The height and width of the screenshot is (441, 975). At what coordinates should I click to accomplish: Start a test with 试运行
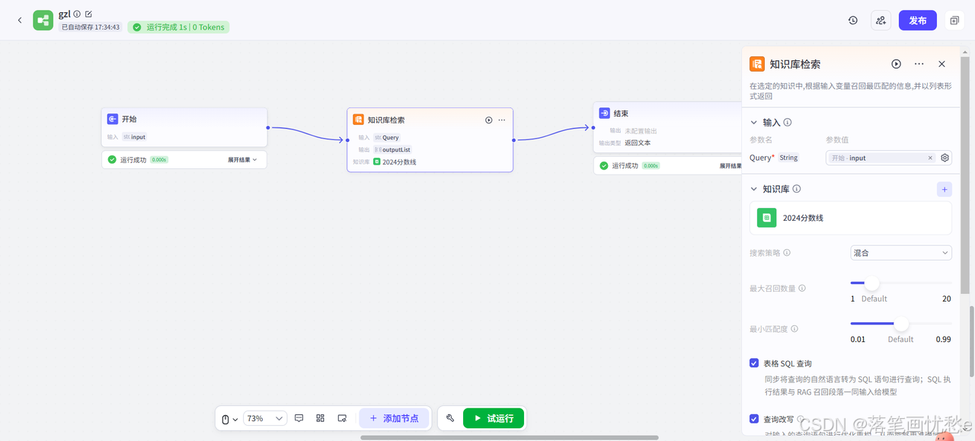494,418
